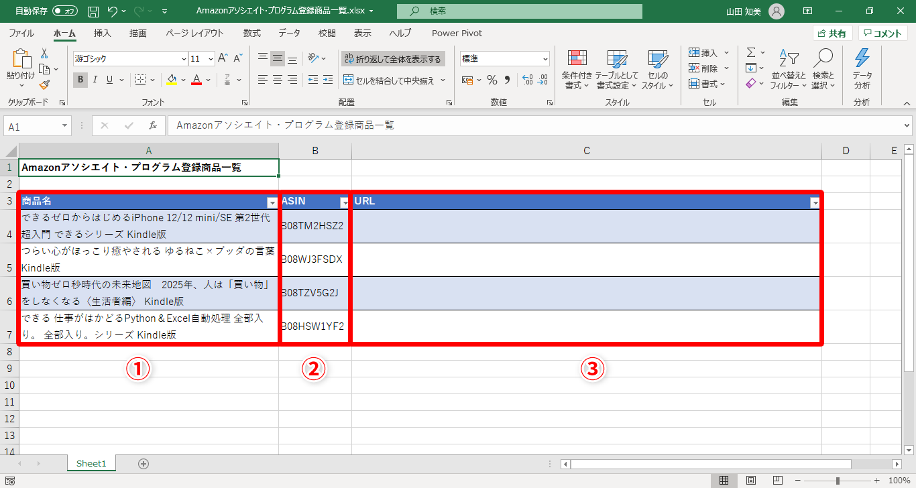Open the font color picker
916x488 pixels.
point(207,80)
